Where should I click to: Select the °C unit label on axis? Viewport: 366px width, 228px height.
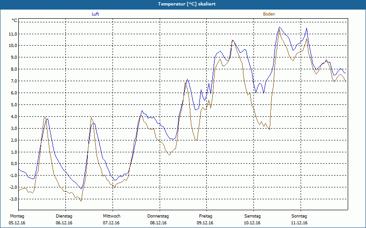(15, 21)
